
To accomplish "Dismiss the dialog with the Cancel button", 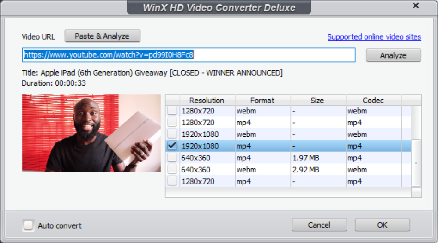I will point(319,225).
